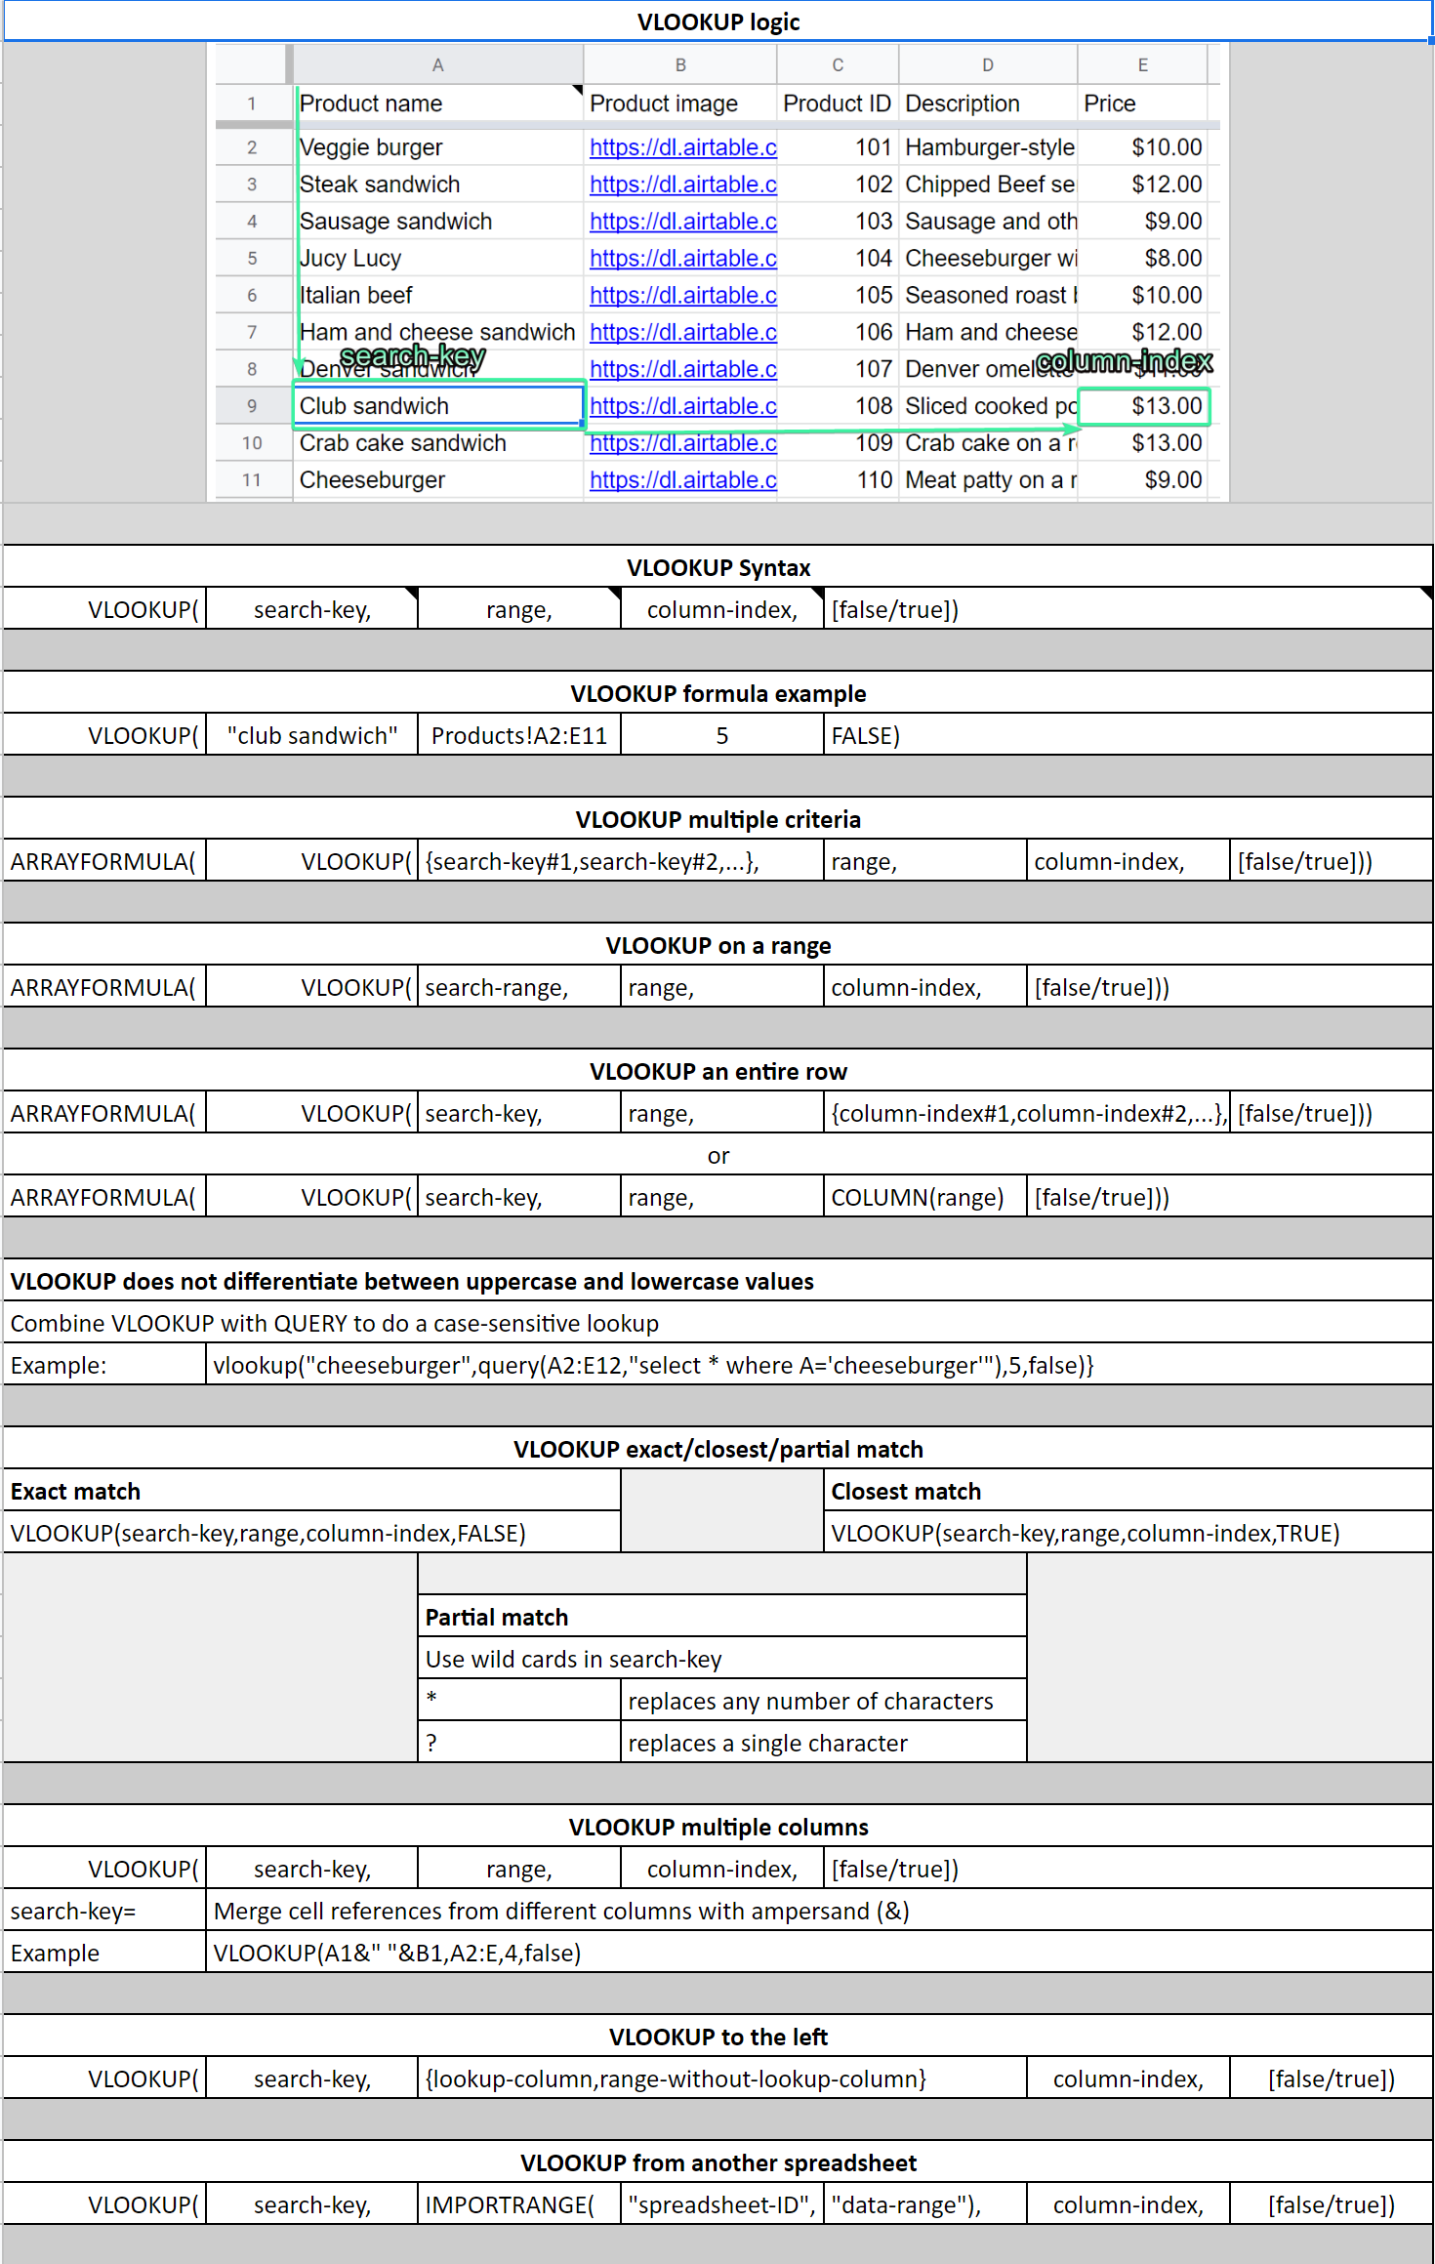The width and height of the screenshot is (1435, 2264).
Task: Click the 'VLOOKUP(A1&" "&B1,A2:E,4,false)' example
Action: 819,1953
